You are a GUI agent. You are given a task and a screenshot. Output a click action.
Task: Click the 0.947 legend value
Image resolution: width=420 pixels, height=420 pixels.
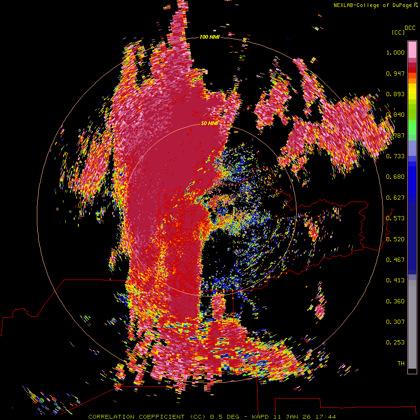coord(395,73)
